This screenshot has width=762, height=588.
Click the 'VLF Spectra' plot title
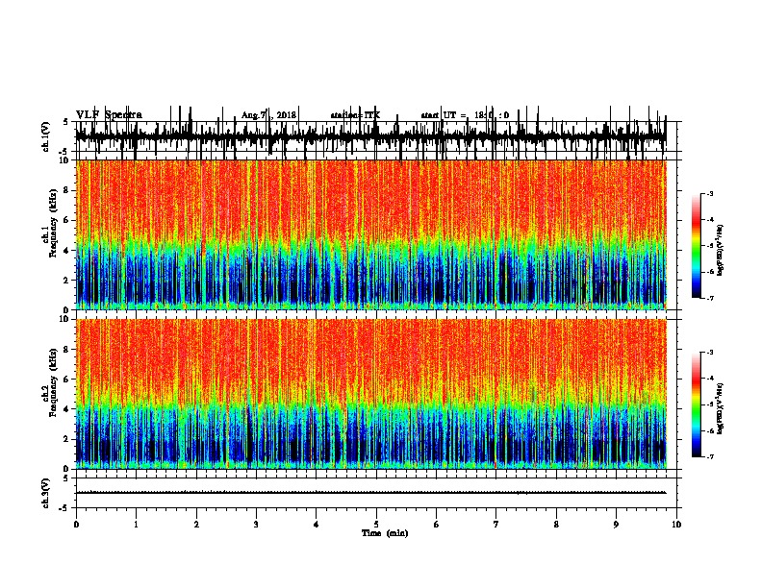109,115
